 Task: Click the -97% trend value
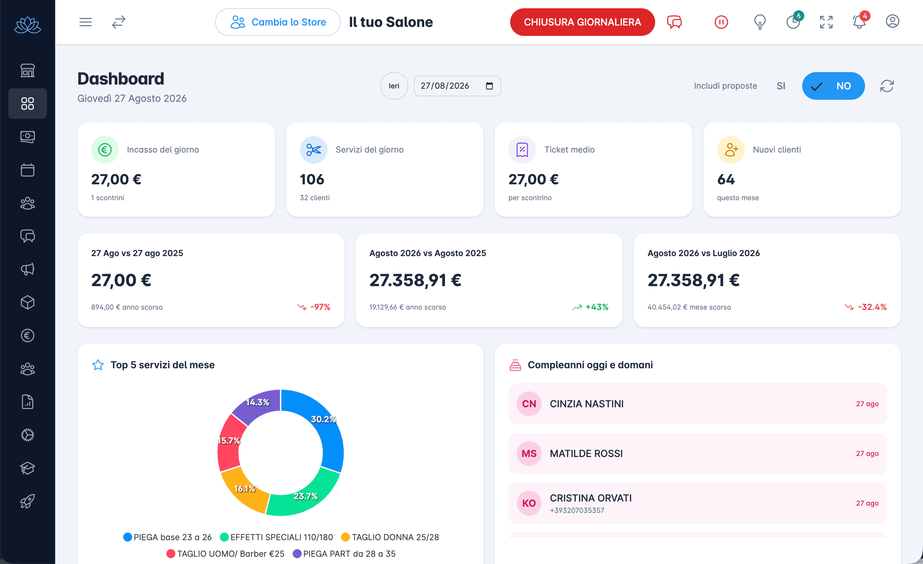[320, 307]
